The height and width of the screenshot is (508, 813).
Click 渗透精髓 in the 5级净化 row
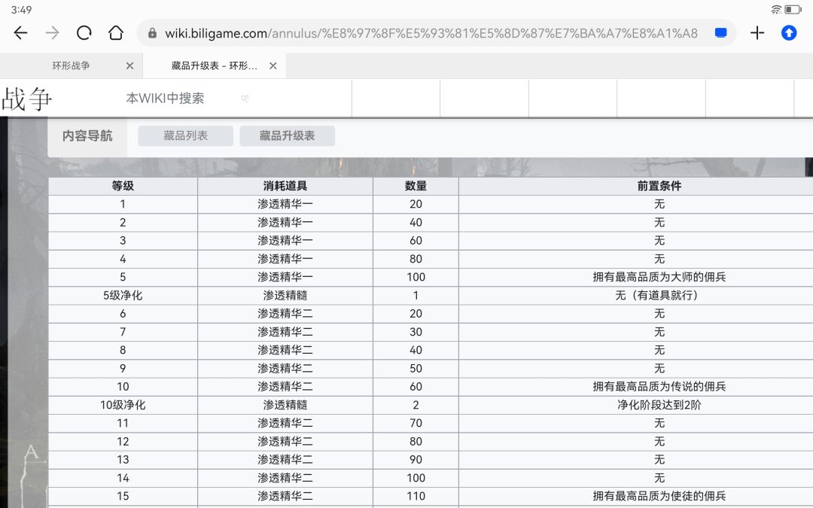(285, 296)
